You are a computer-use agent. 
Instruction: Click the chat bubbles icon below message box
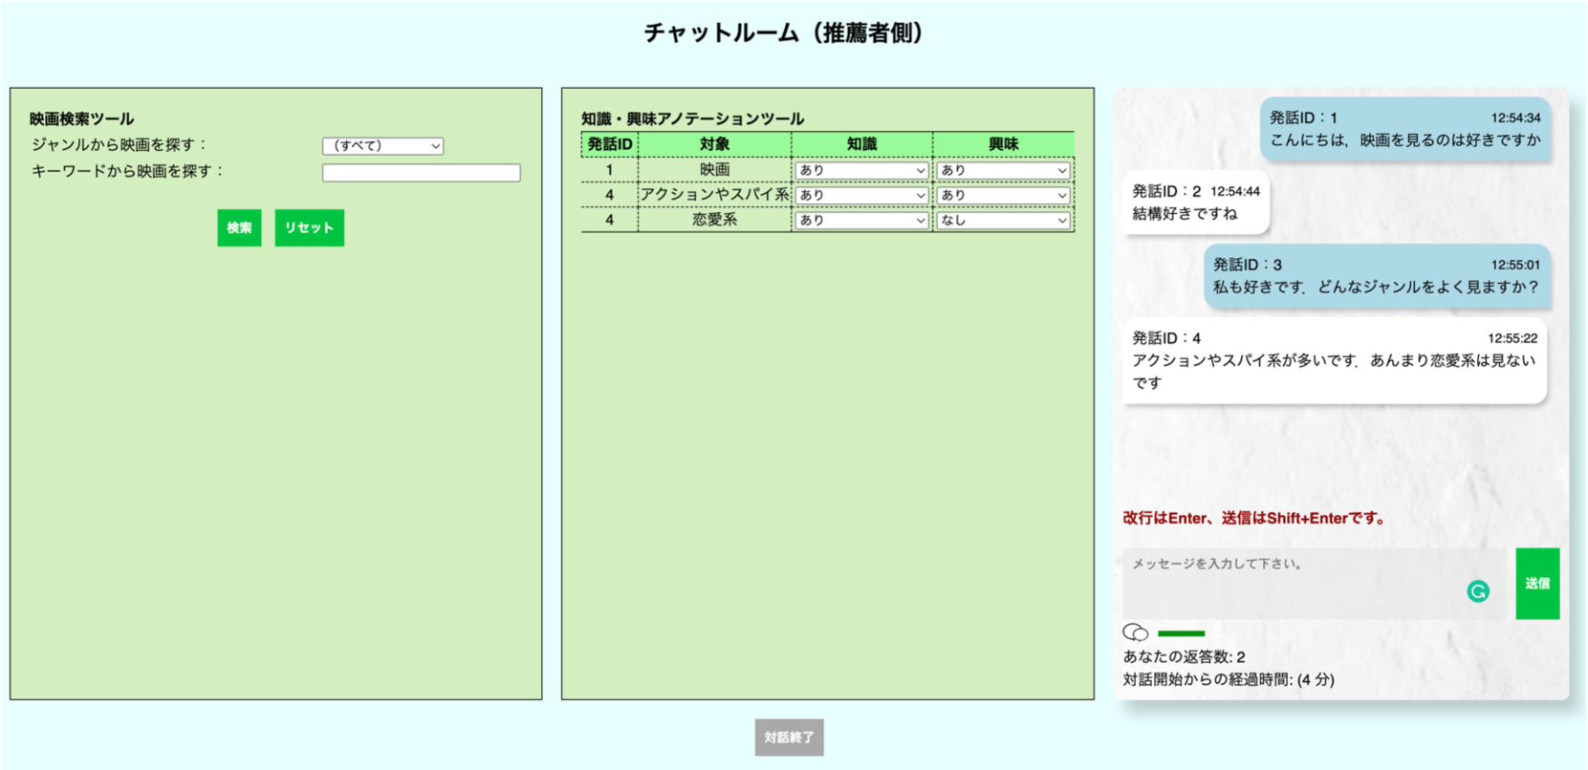[1135, 632]
